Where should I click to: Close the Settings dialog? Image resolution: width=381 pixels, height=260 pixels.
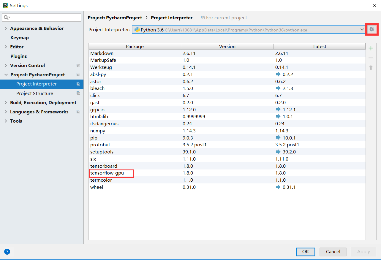[374, 5]
